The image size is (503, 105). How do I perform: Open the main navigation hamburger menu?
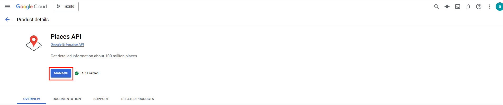tap(7, 7)
